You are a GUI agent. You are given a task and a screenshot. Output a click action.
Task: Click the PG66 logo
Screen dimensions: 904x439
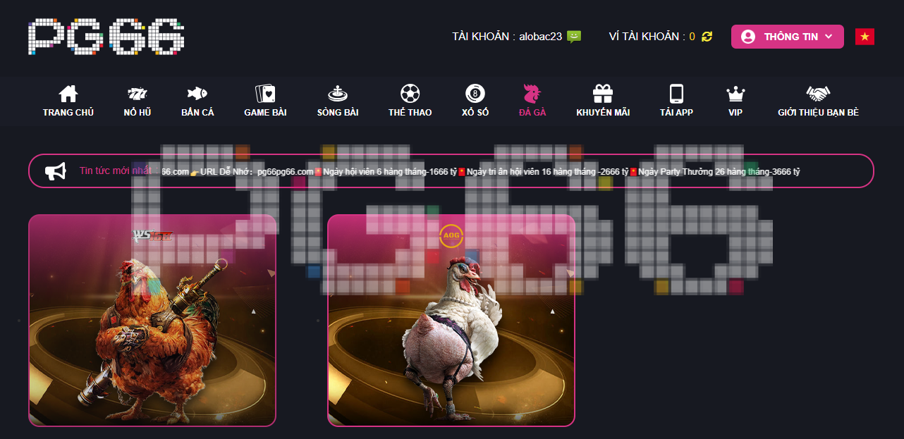point(106,37)
